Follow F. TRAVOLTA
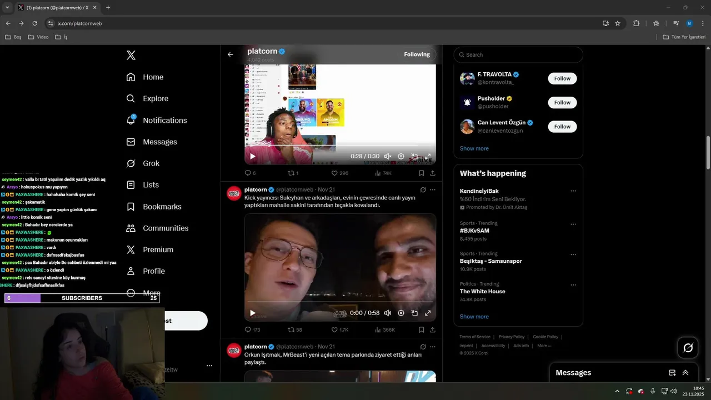 (x=562, y=78)
